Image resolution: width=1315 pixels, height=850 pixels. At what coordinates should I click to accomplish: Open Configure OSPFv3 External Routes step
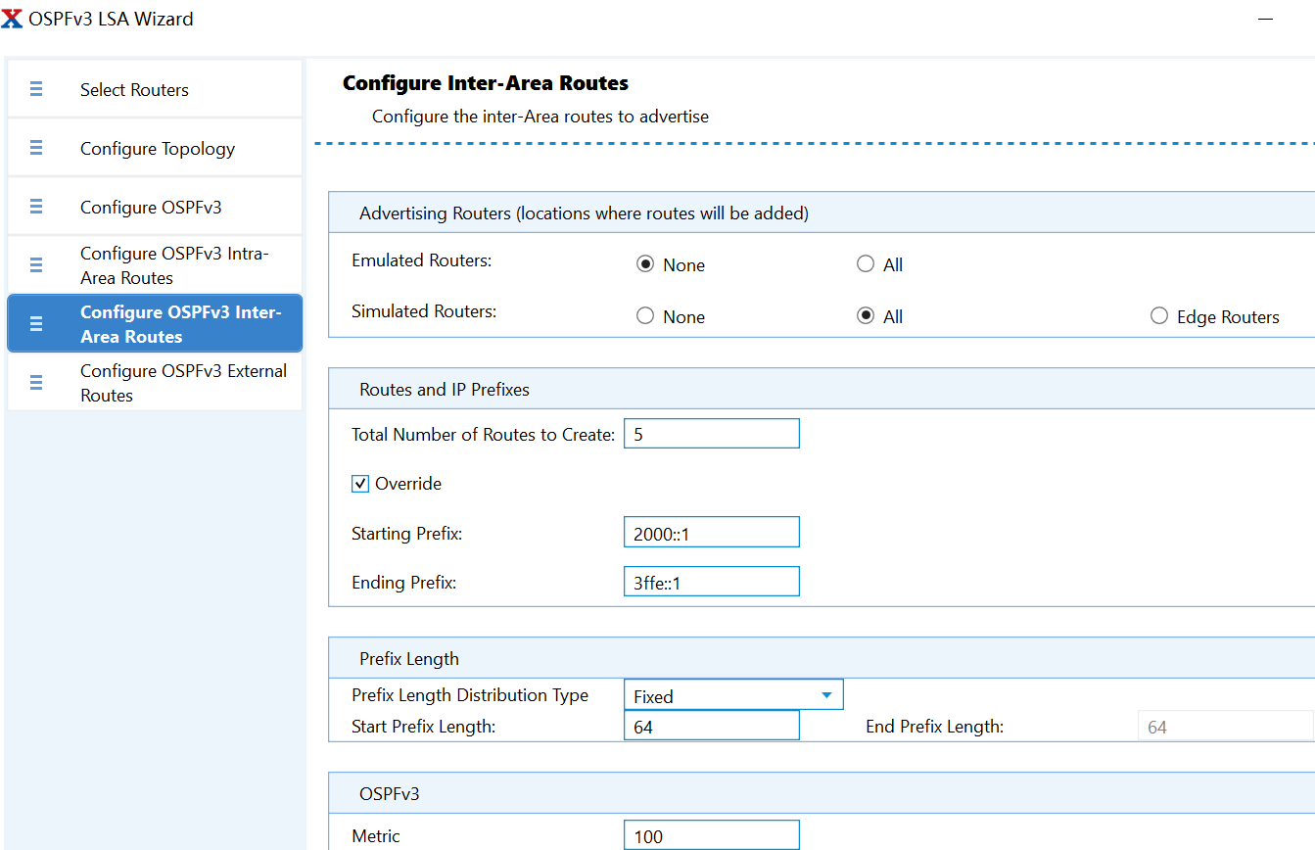click(155, 383)
